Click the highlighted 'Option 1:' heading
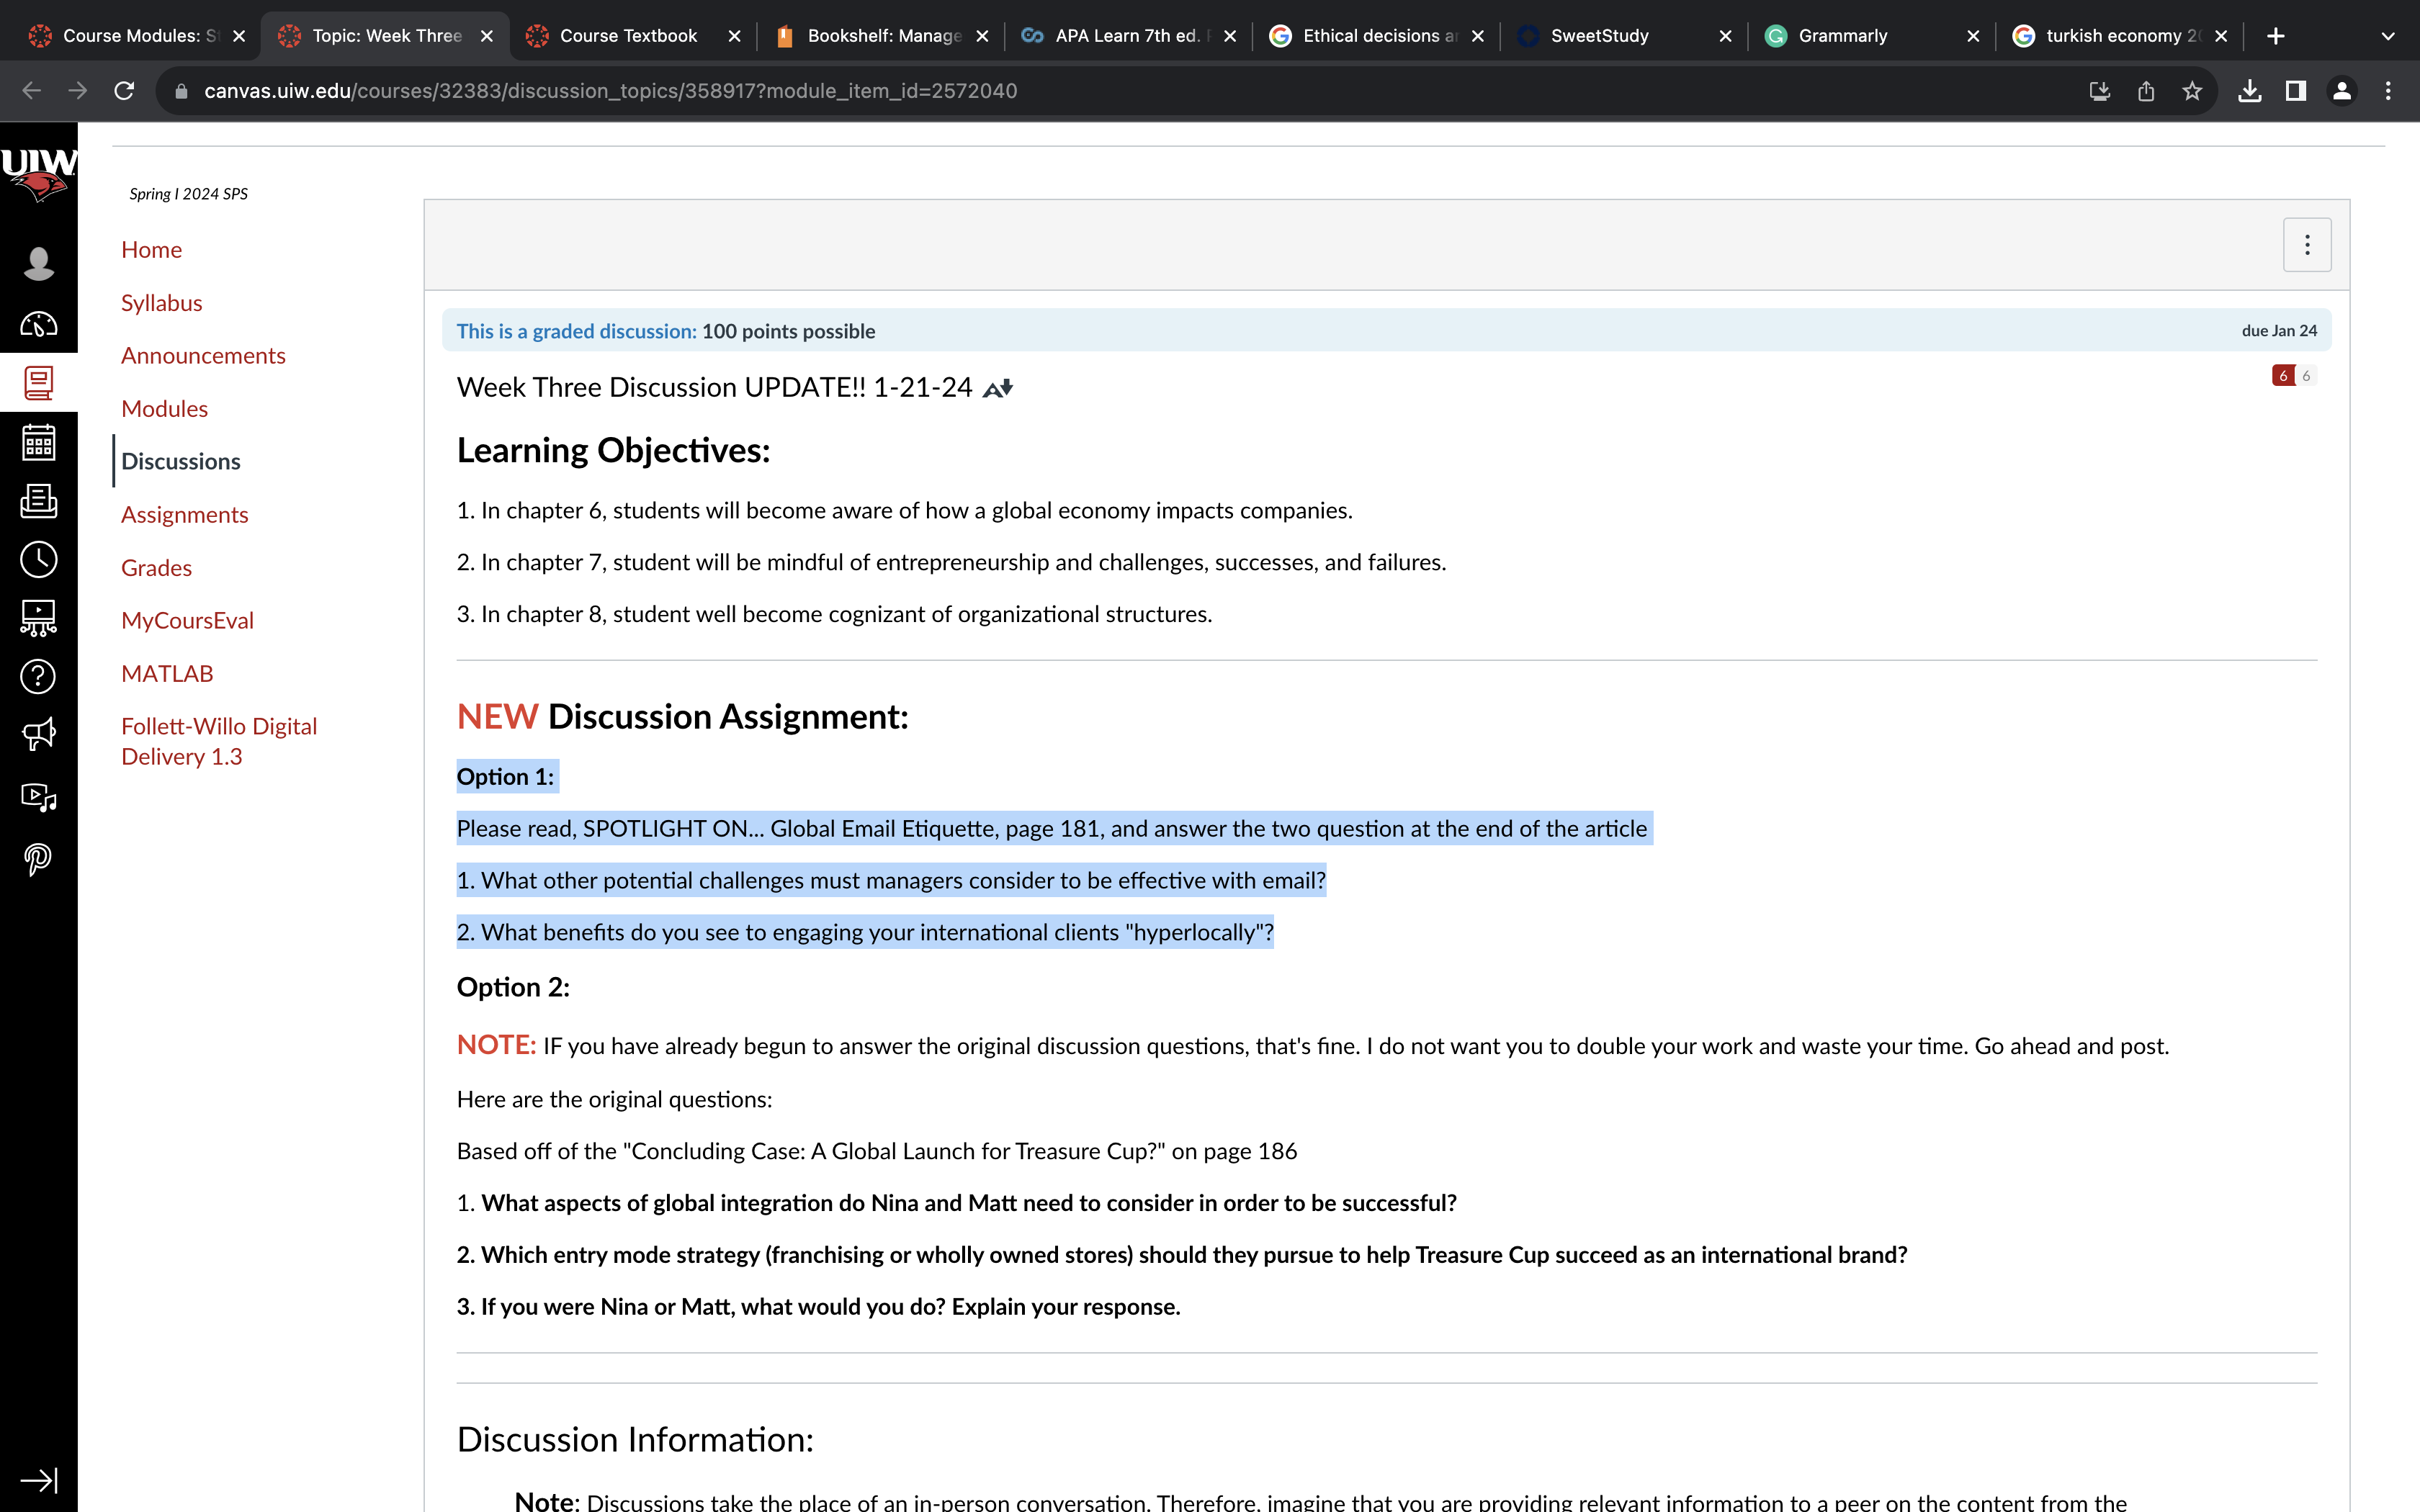 [x=505, y=777]
